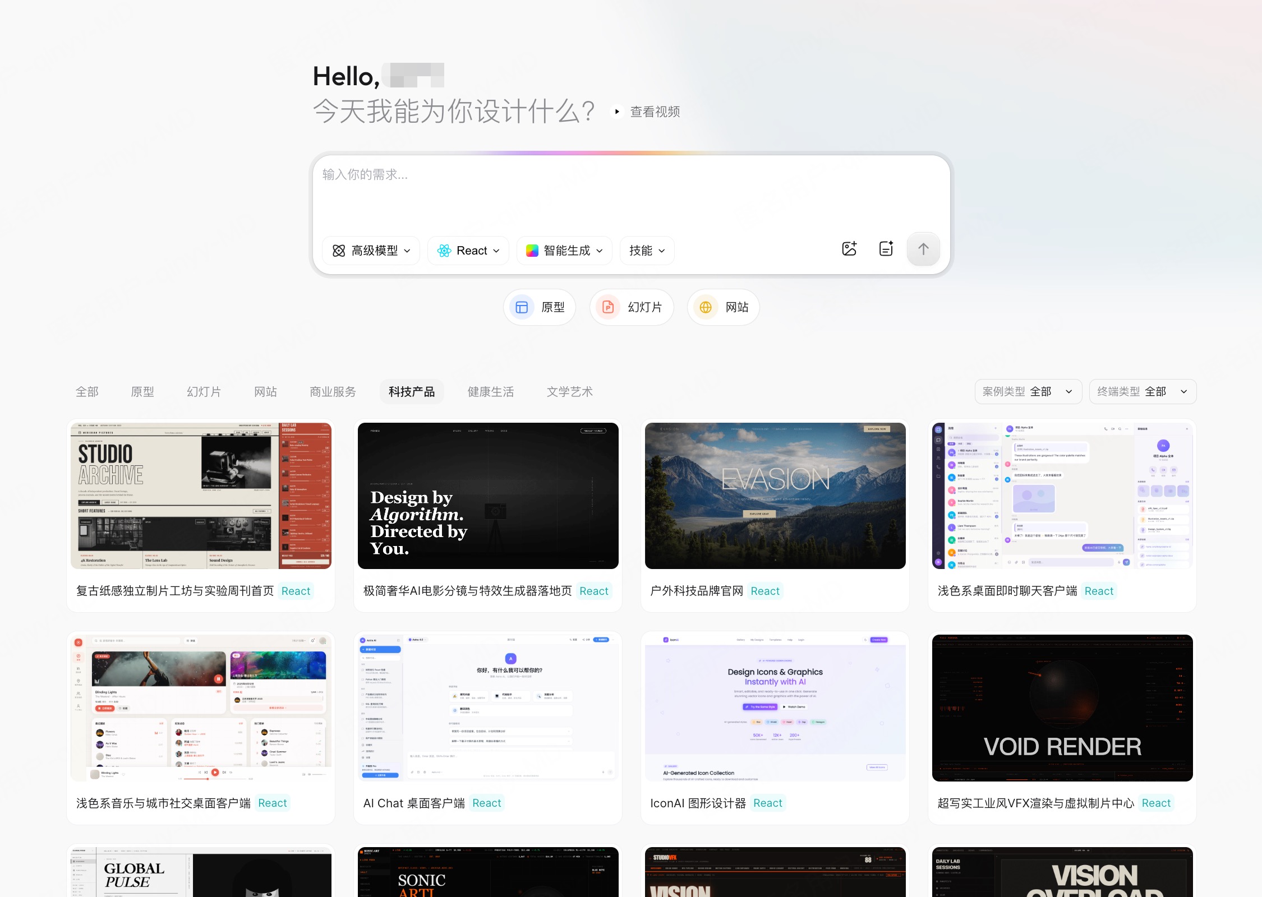Open the 案例类型 filter dropdown
The height and width of the screenshot is (897, 1262).
point(1028,391)
